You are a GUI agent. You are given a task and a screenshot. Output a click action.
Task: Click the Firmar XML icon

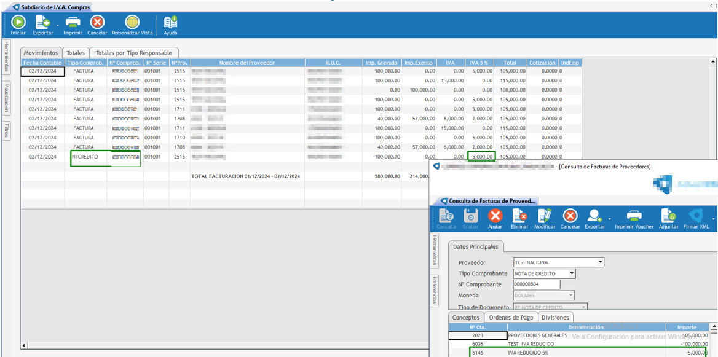(x=695, y=216)
